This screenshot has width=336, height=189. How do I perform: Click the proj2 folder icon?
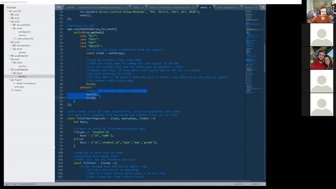(x=12, y=18)
